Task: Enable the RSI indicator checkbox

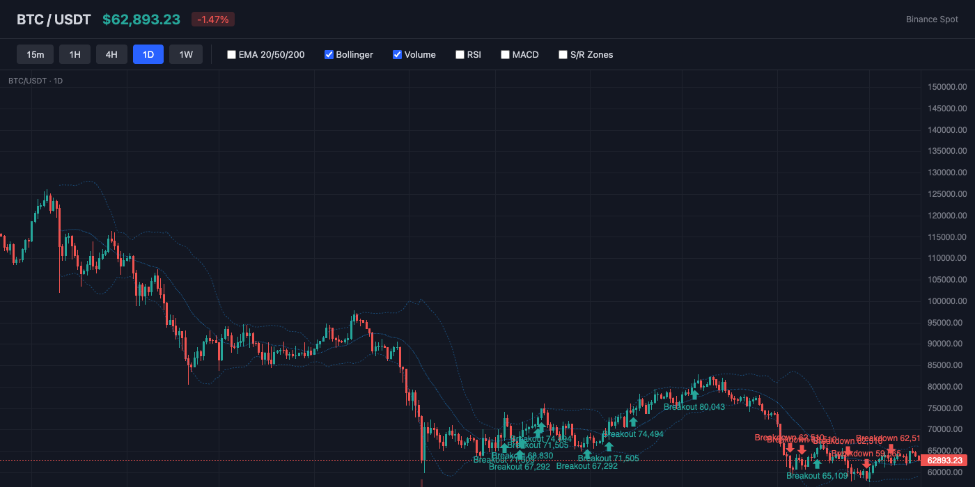Action: pos(460,54)
